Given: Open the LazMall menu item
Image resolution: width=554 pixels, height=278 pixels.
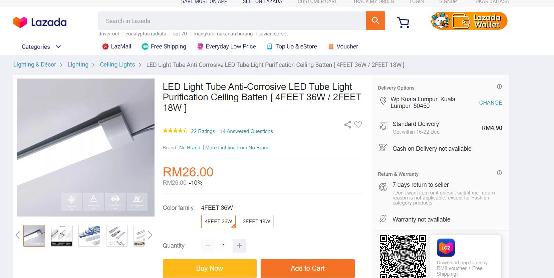Looking at the screenshot, I should [x=117, y=46].
